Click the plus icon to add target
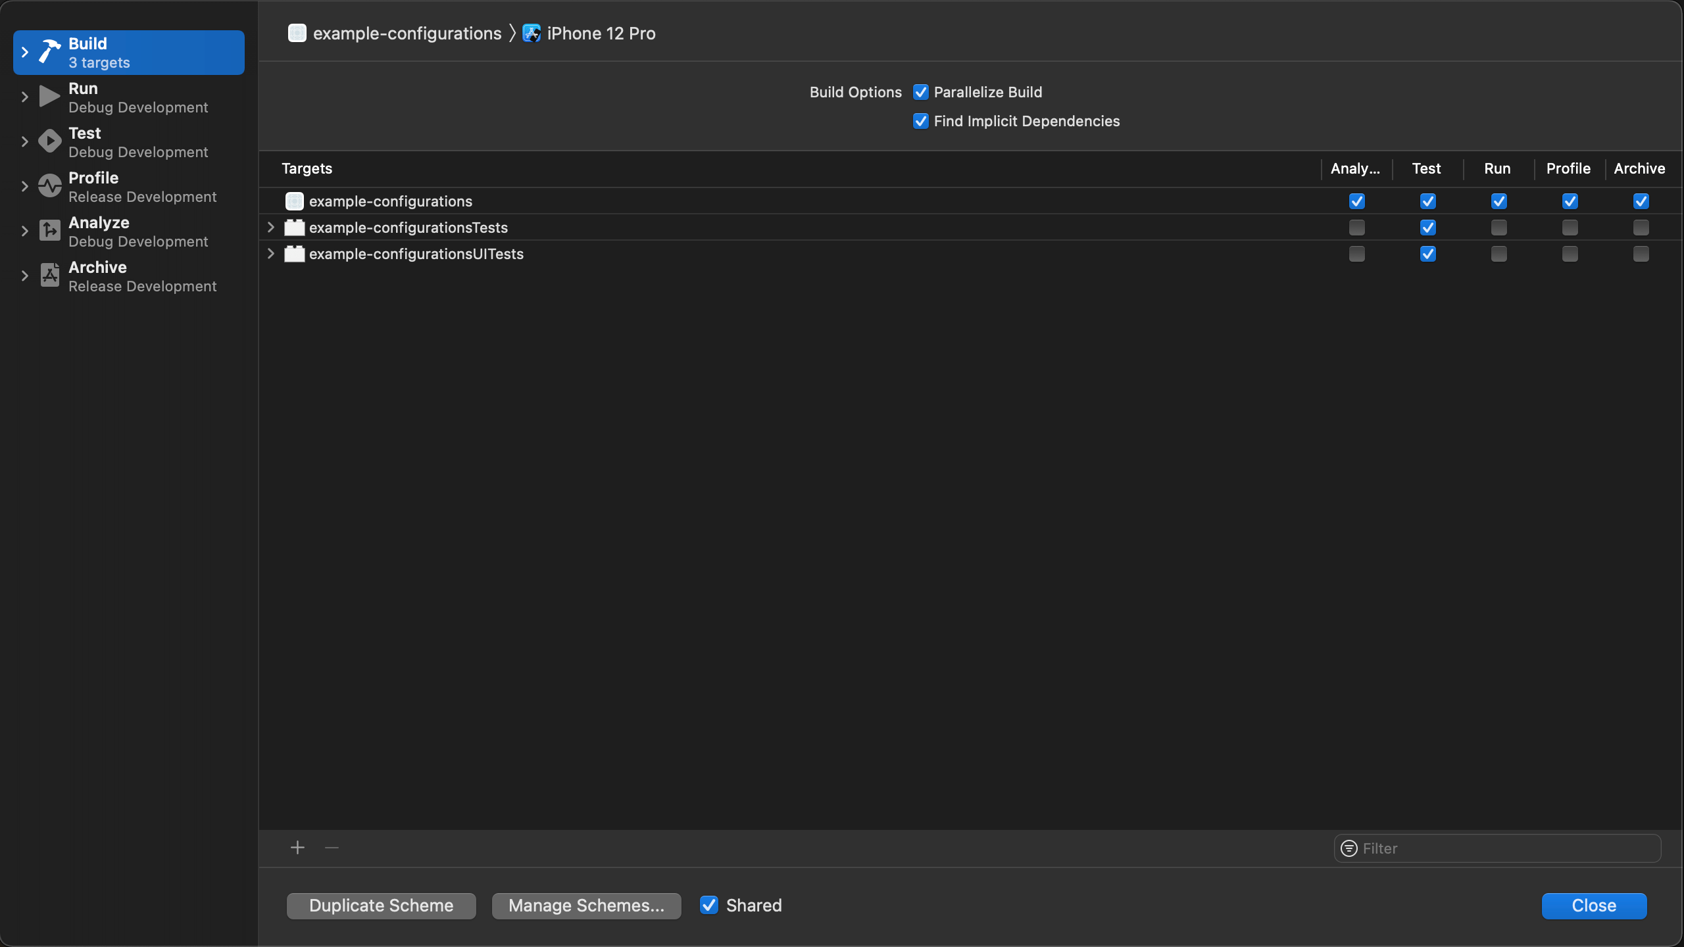Screen dimensions: 1684x947 [x=297, y=848]
